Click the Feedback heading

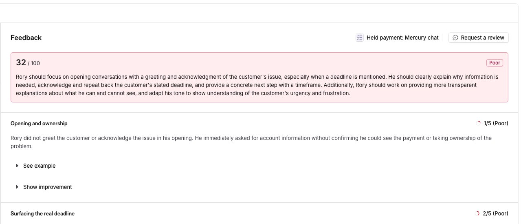click(x=26, y=38)
